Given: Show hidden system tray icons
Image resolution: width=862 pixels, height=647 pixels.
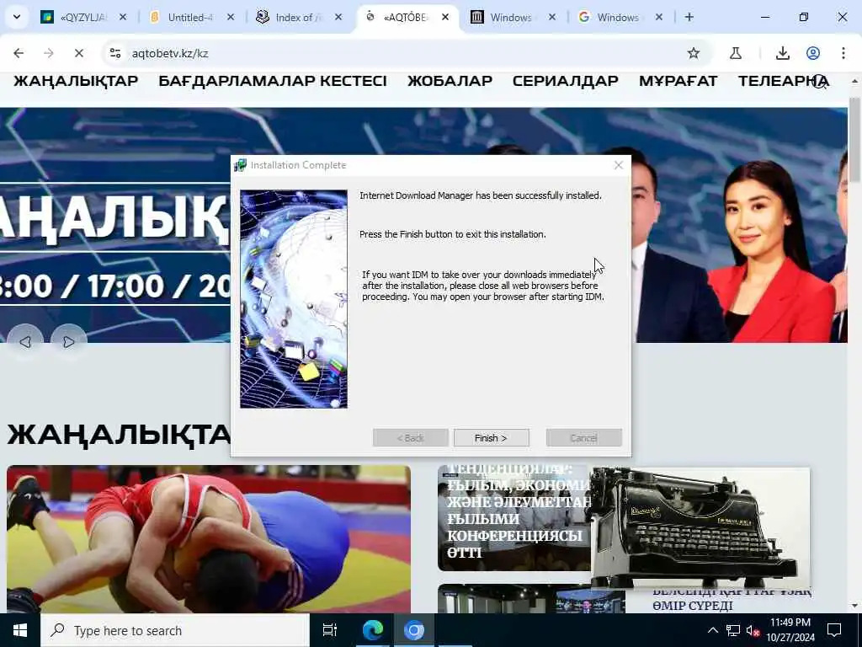Looking at the screenshot, I should (x=712, y=630).
